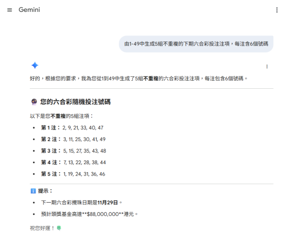The height and width of the screenshot is (232, 284).
Task: Click the Gemini sparkle icon
Action: click(x=35, y=65)
